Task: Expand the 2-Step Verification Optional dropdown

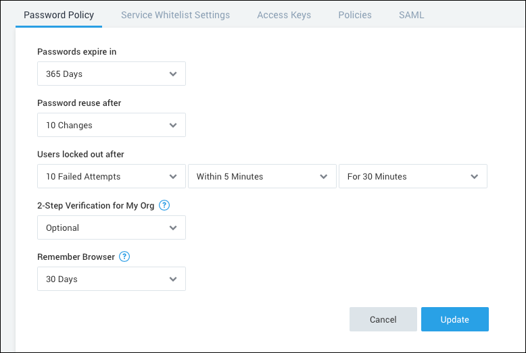Action: 111,228
